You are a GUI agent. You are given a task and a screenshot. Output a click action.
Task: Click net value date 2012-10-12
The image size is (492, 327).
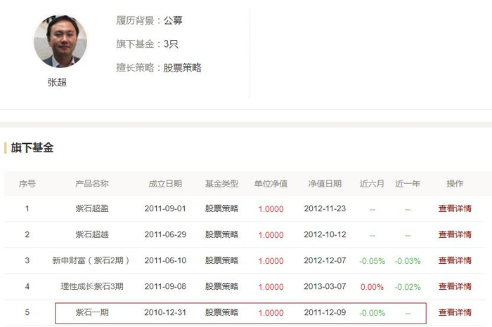325,234
